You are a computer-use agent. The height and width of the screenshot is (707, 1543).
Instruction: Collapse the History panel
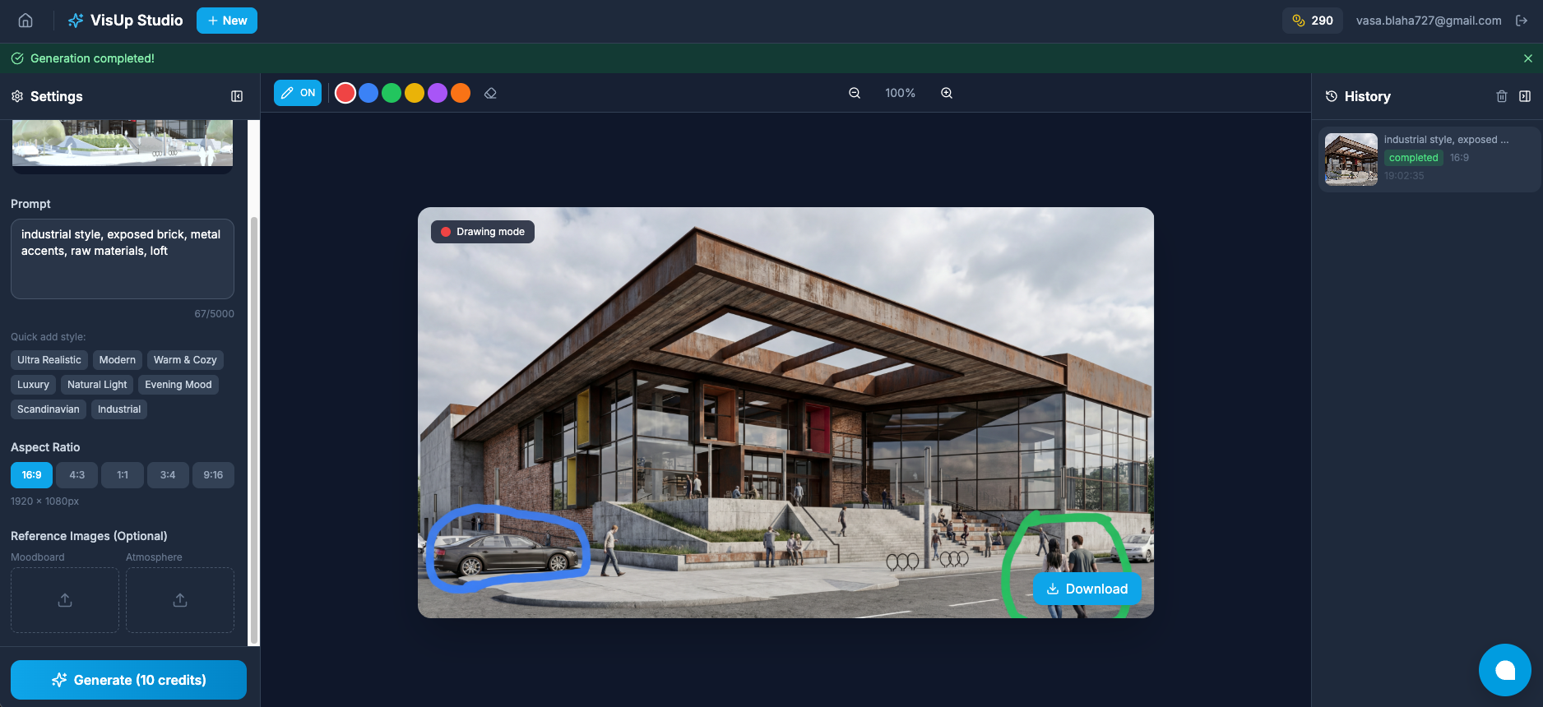tap(1525, 96)
